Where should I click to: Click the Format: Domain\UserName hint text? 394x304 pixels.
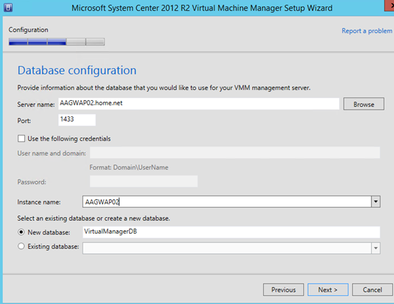click(129, 167)
